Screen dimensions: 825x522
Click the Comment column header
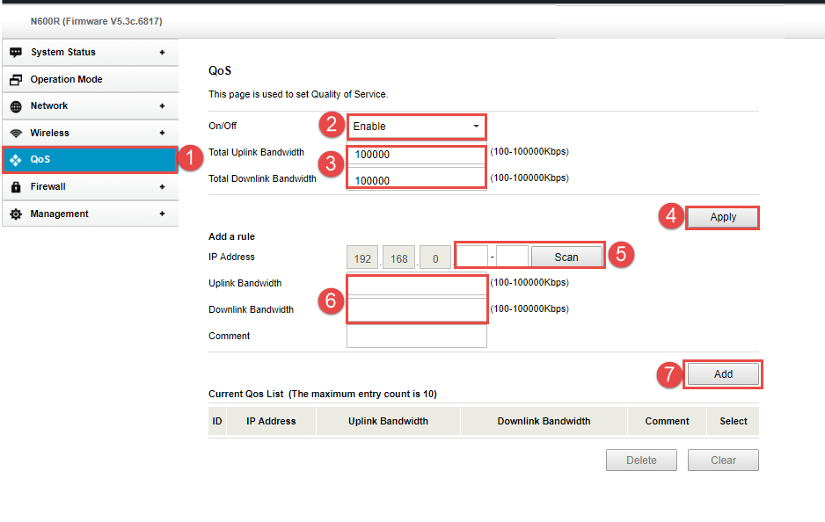pyautogui.click(x=668, y=421)
